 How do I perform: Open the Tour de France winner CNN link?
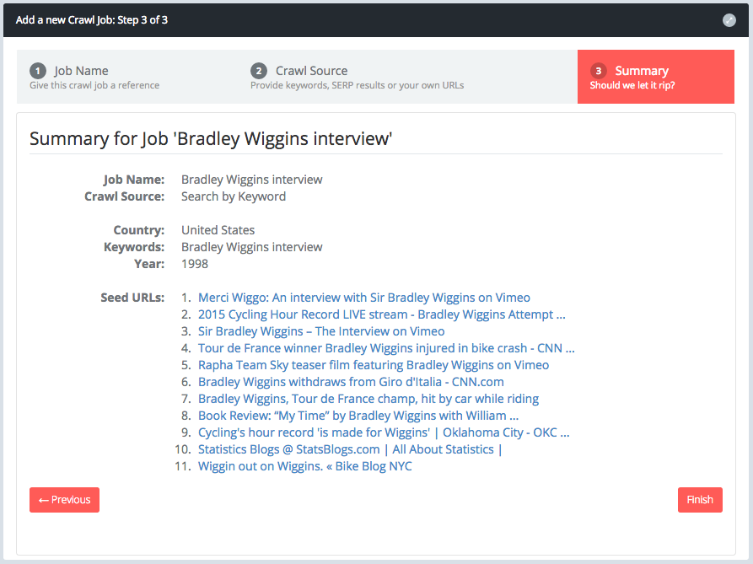[x=386, y=348]
